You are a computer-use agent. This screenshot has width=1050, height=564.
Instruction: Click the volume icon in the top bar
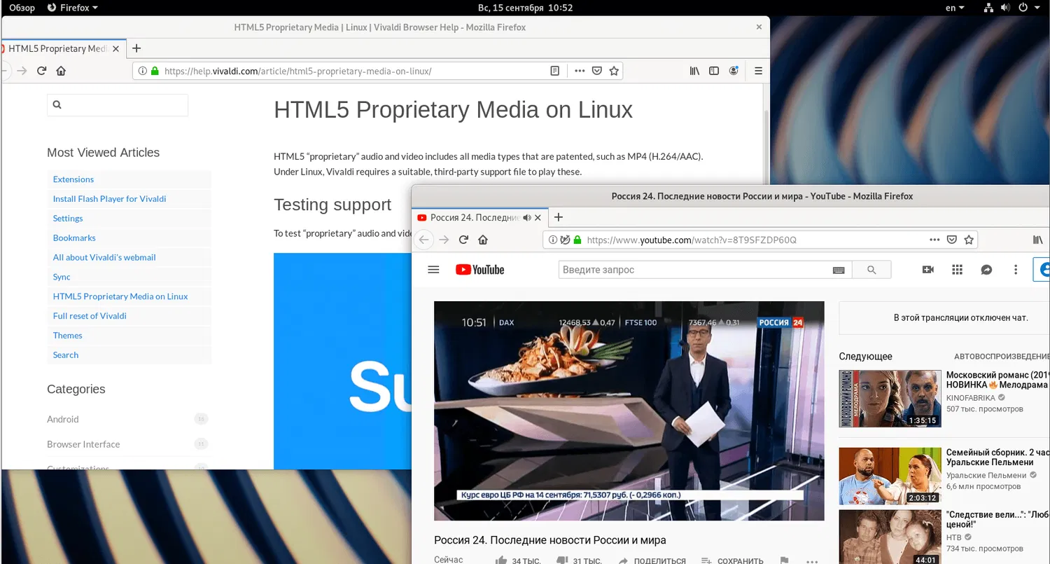coord(1006,8)
